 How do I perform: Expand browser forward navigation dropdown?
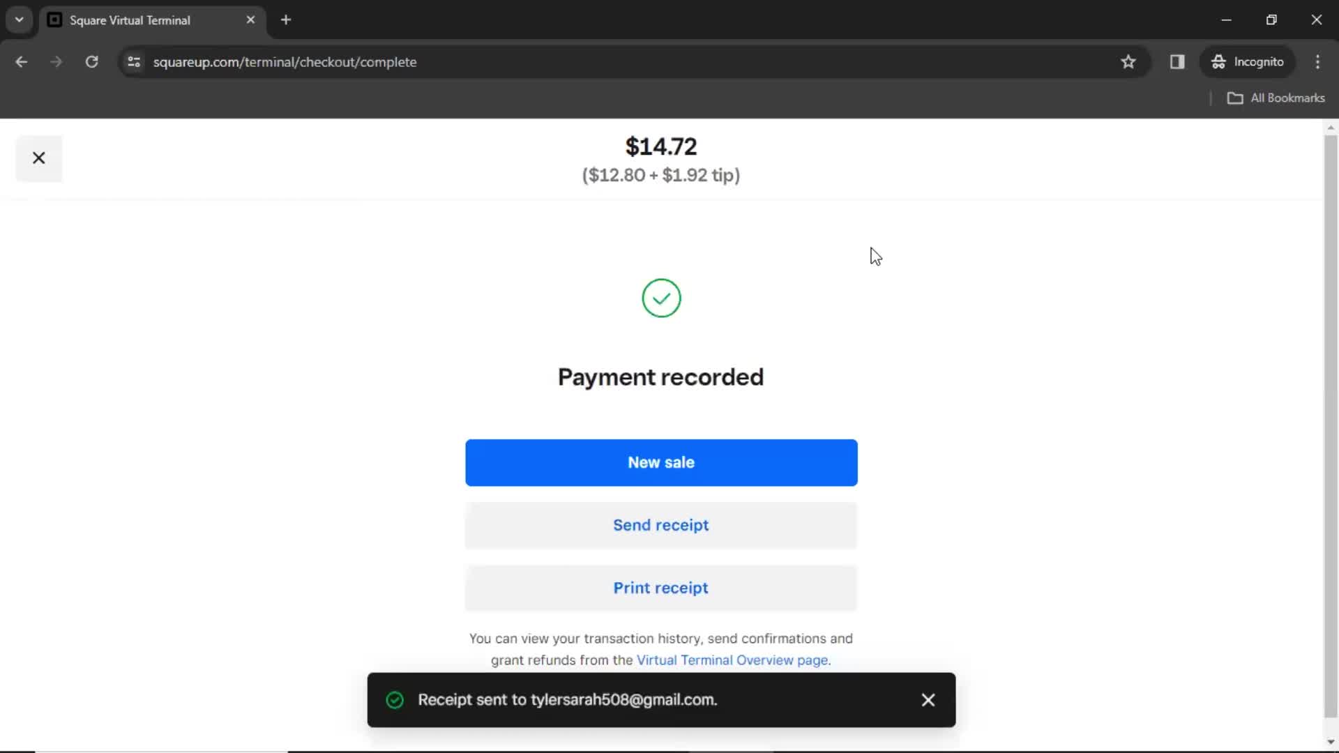(56, 61)
